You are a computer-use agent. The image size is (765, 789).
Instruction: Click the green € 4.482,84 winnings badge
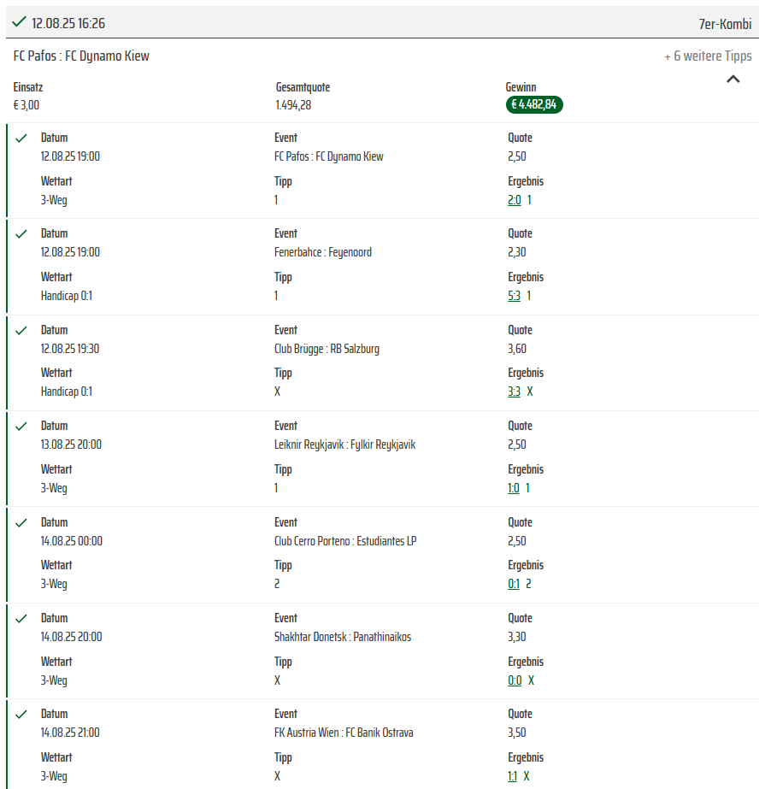[534, 104]
